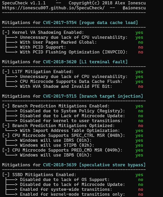Collapse the L1TF Mitigation Enabled [-] marker
This screenshot has width=163, height=197.
point(6,72)
